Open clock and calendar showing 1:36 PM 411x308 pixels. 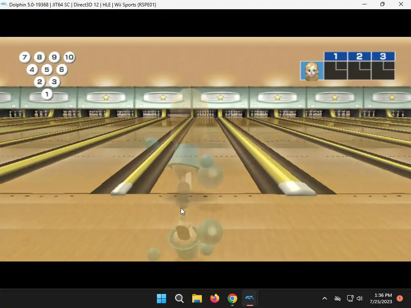coord(381,298)
